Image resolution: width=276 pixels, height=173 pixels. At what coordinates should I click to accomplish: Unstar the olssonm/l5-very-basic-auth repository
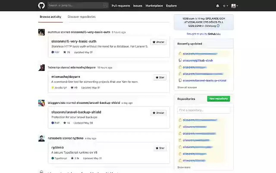(158, 42)
